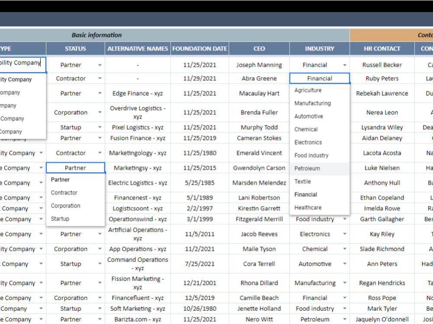Expand Industry dropdown in Maile Tyson row
Image resolution: width=433 pixels, height=324 pixels.
click(345, 249)
